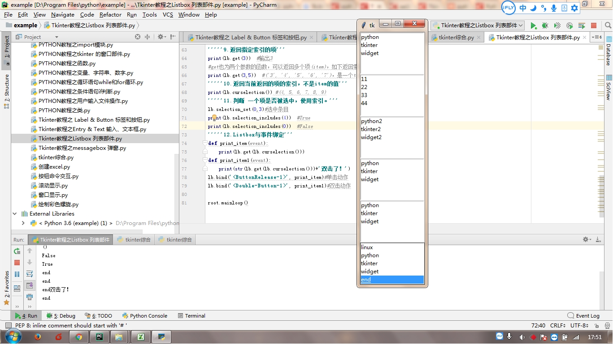
Task: Toggle soft-wrap in Run console
Action: (x=30, y=274)
